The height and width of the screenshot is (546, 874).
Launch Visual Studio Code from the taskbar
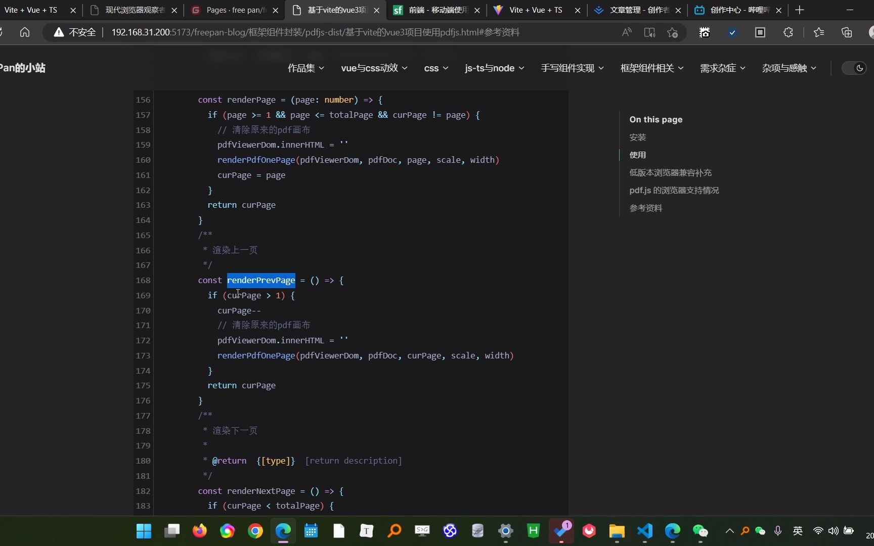pyautogui.click(x=644, y=531)
